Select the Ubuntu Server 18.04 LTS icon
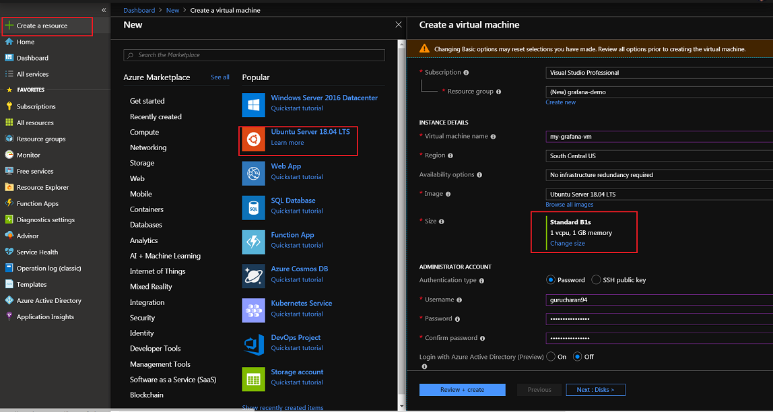The height and width of the screenshot is (412, 773). (253, 139)
